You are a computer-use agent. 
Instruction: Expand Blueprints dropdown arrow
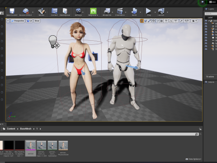pos(113,12)
